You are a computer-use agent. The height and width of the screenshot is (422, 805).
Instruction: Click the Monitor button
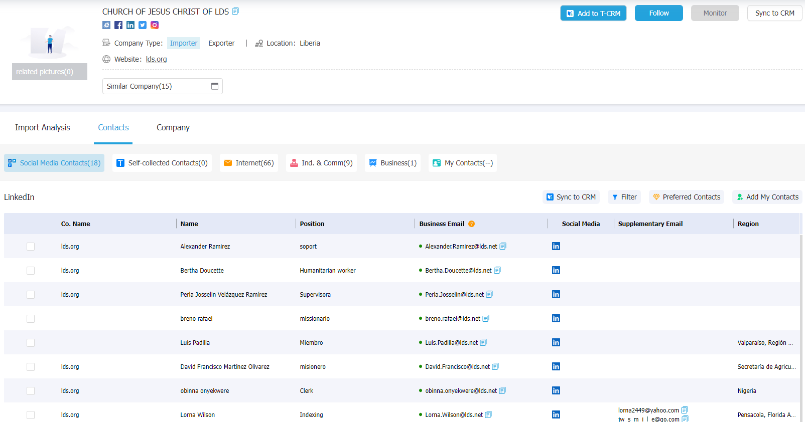pyautogui.click(x=715, y=13)
